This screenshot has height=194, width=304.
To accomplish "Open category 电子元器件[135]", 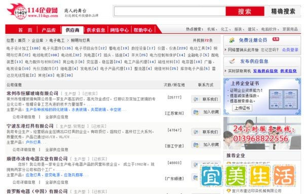I will coord(58,48).
